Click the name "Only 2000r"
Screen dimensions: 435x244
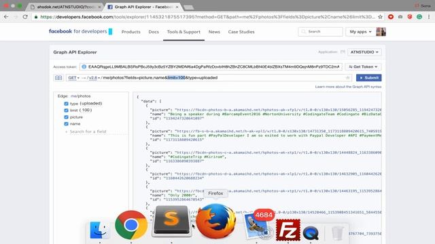[x=181, y=195]
